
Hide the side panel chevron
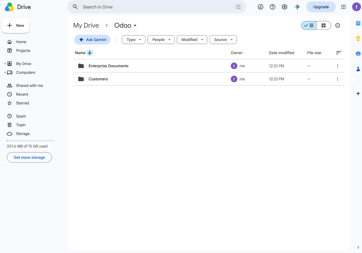358,247
